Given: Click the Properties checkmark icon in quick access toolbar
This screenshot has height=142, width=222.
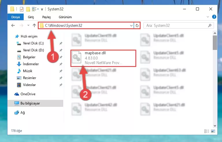Looking at the screenshot, I should point(22,9).
